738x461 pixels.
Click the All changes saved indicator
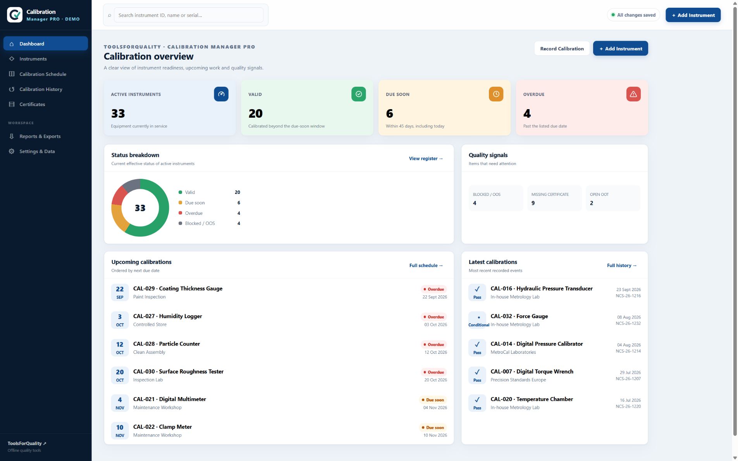(633, 15)
